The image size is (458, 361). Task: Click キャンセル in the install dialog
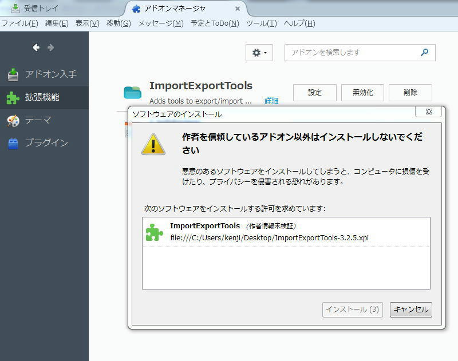tap(411, 310)
